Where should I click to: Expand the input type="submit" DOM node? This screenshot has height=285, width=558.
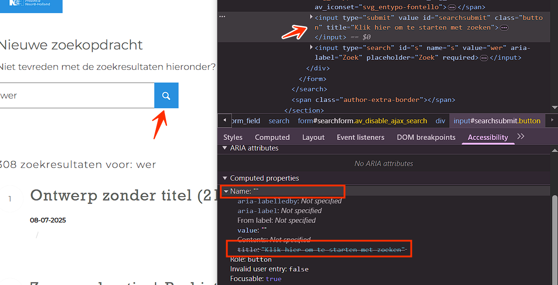[312, 17]
